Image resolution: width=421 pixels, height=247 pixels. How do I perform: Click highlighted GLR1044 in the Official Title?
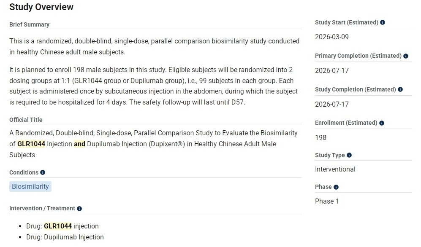pyautogui.click(x=31, y=144)
